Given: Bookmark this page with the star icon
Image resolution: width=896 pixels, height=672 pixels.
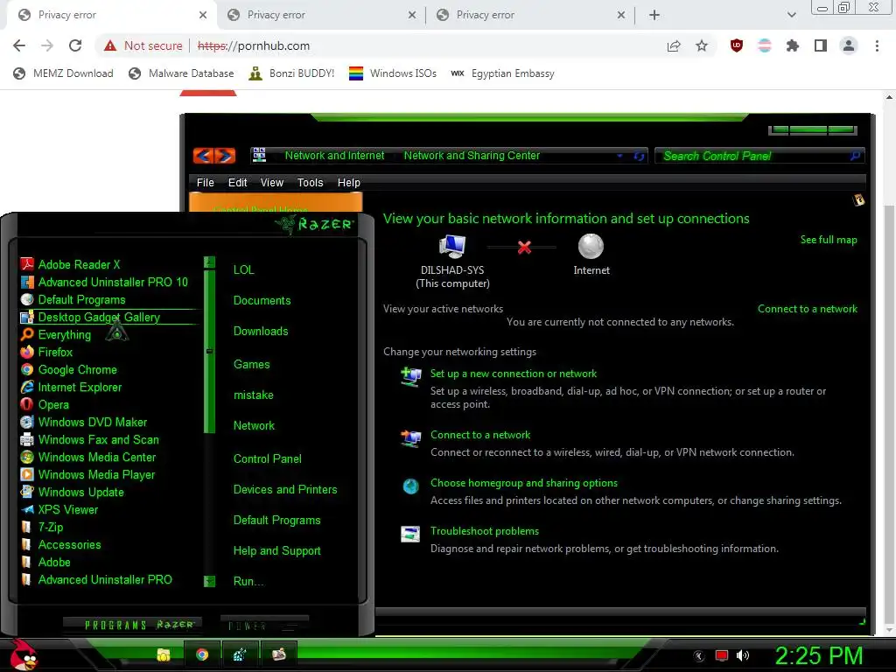Looking at the screenshot, I should (x=702, y=45).
